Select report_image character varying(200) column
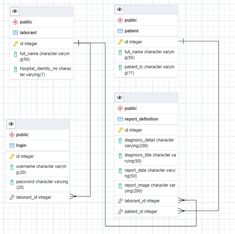Screen dimensions: 235x234 coord(146,188)
